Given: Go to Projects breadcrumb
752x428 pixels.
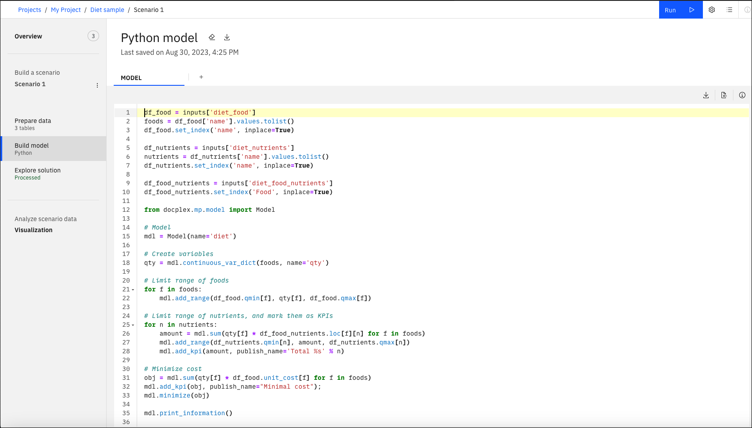Looking at the screenshot, I should point(30,10).
